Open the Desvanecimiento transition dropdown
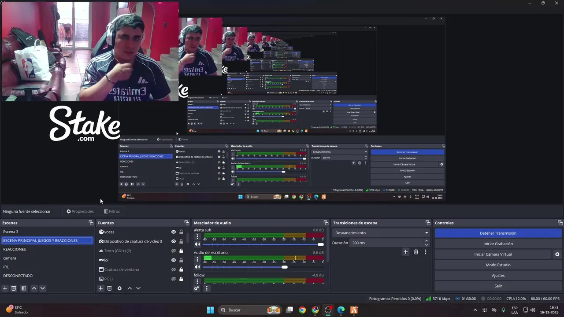Screen dimensions: 564x317 tap(382, 233)
